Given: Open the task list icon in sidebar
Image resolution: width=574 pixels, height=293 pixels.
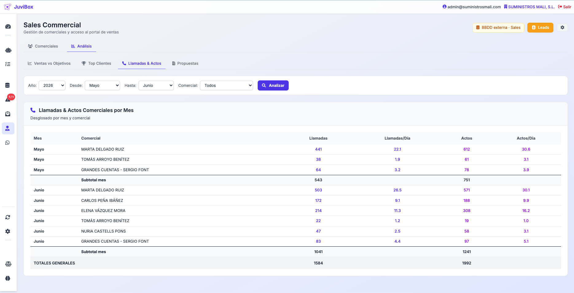Looking at the screenshot, I should (x=8, y=64).
